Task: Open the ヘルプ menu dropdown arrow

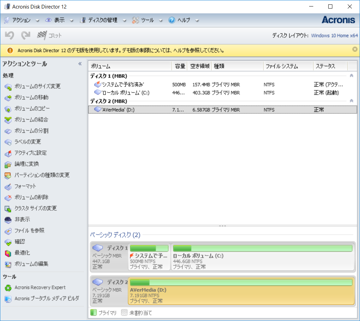Action: 197,20
